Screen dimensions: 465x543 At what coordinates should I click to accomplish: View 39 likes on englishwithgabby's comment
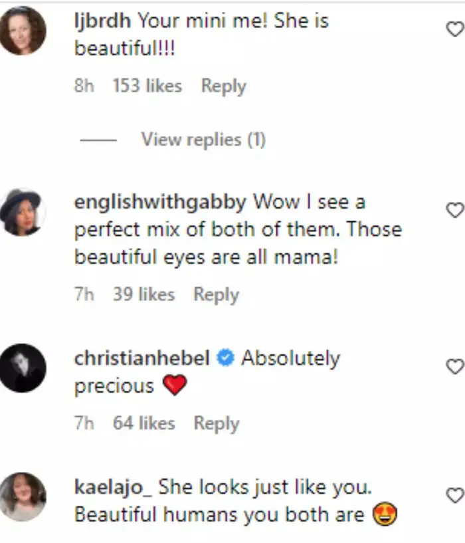pos(143,294)
